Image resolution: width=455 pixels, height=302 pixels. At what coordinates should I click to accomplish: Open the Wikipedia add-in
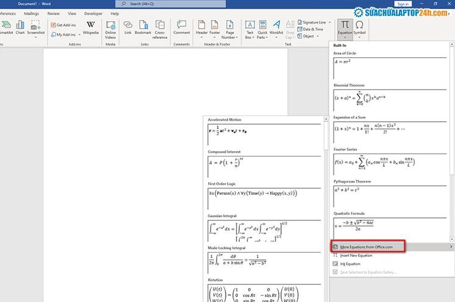coord(90,27)
